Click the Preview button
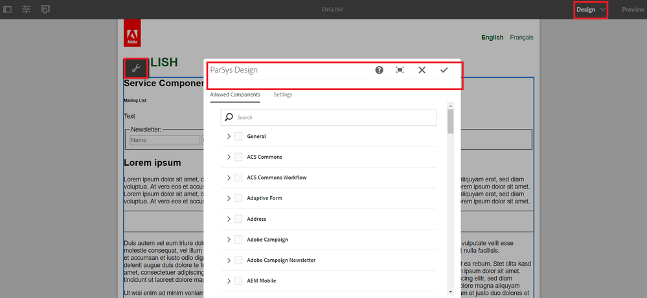Screen dimensions: 647x298 pos(632,10)
